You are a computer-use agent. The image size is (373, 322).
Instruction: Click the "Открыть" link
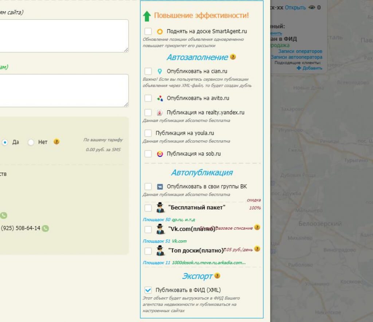click(295, 8)
